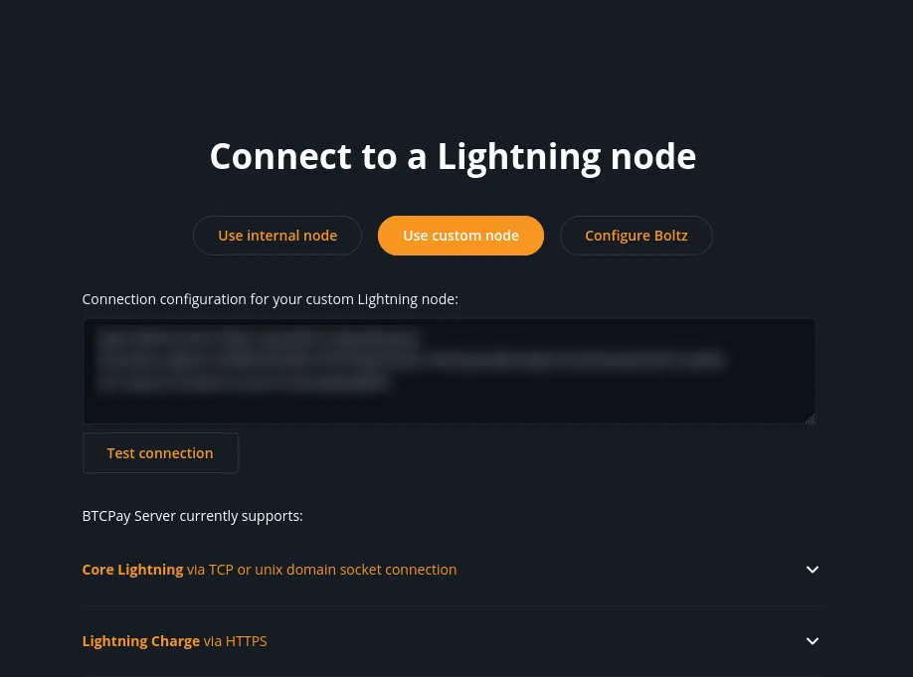Click the textarea resize grip handle
The height and width of the screenshot is (677, 913).
click(x=810, y=419)
